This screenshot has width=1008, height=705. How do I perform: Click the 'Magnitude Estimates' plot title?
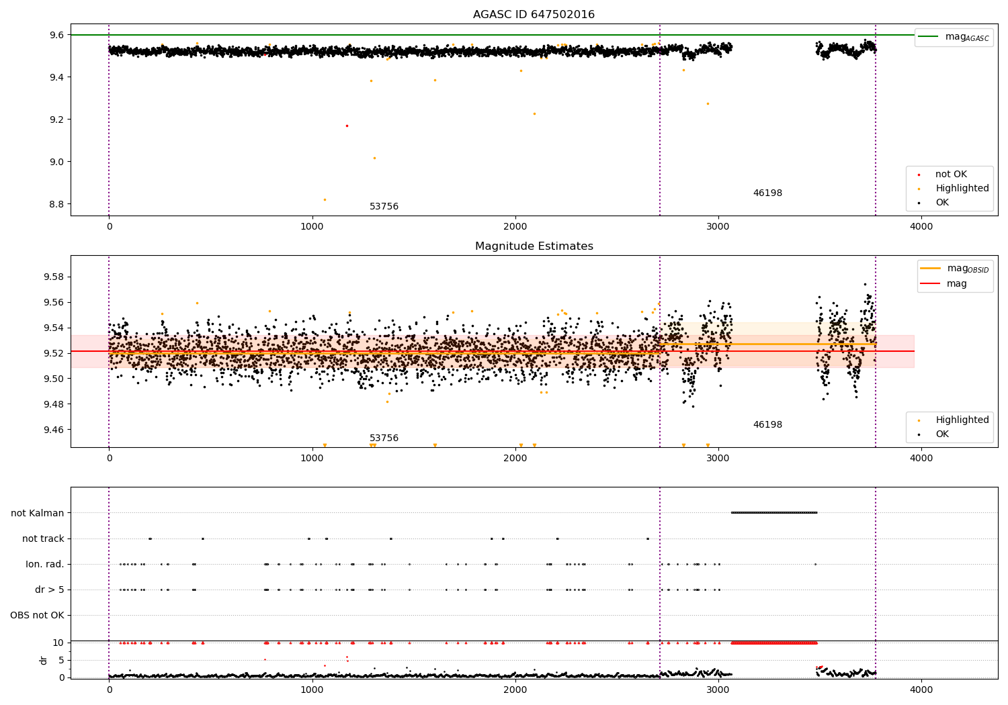pyautogui.click(x=534, y=246)
